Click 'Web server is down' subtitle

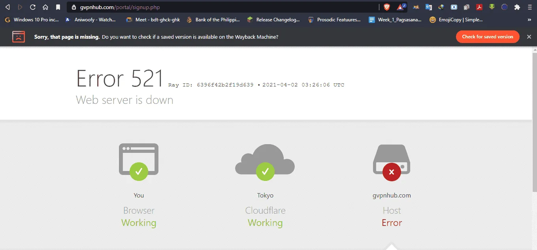(x=124, y=100)
